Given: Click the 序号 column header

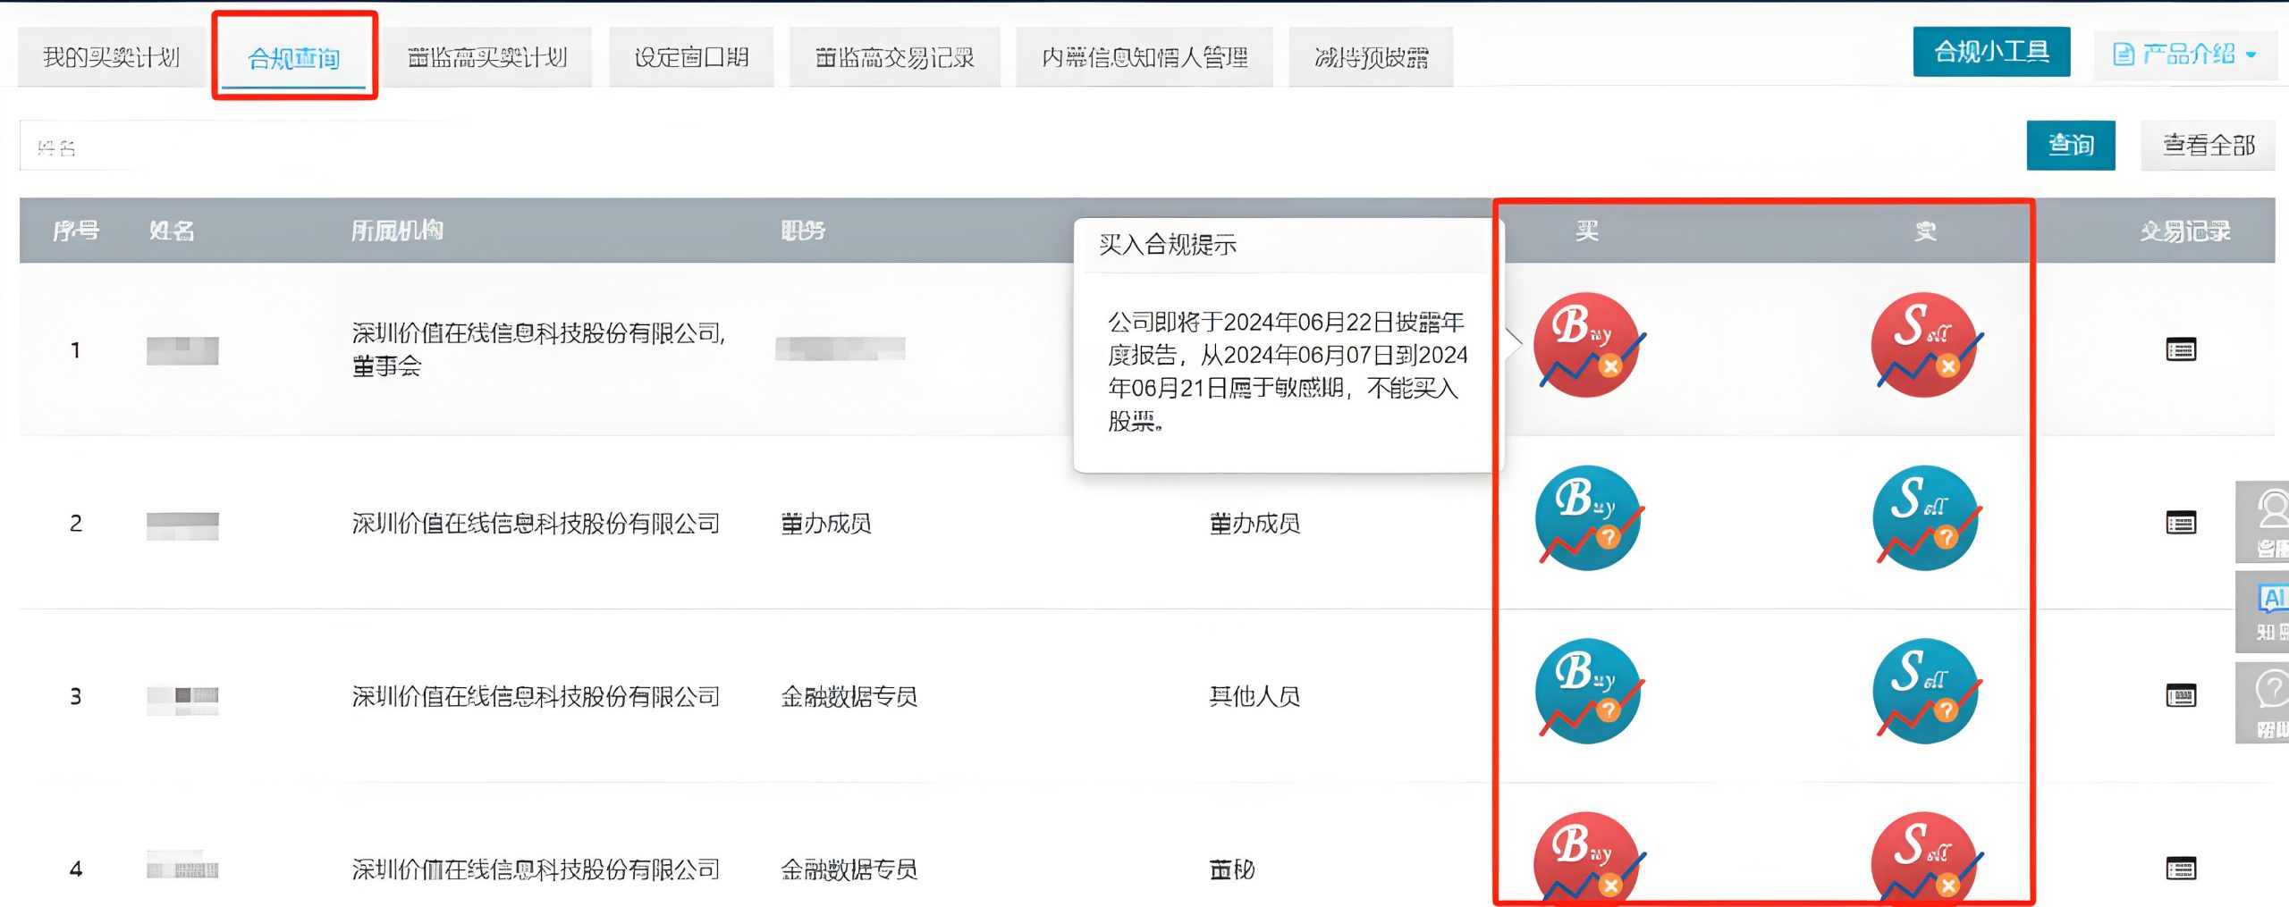Looking at the screenshot, I should coord(76,231).
